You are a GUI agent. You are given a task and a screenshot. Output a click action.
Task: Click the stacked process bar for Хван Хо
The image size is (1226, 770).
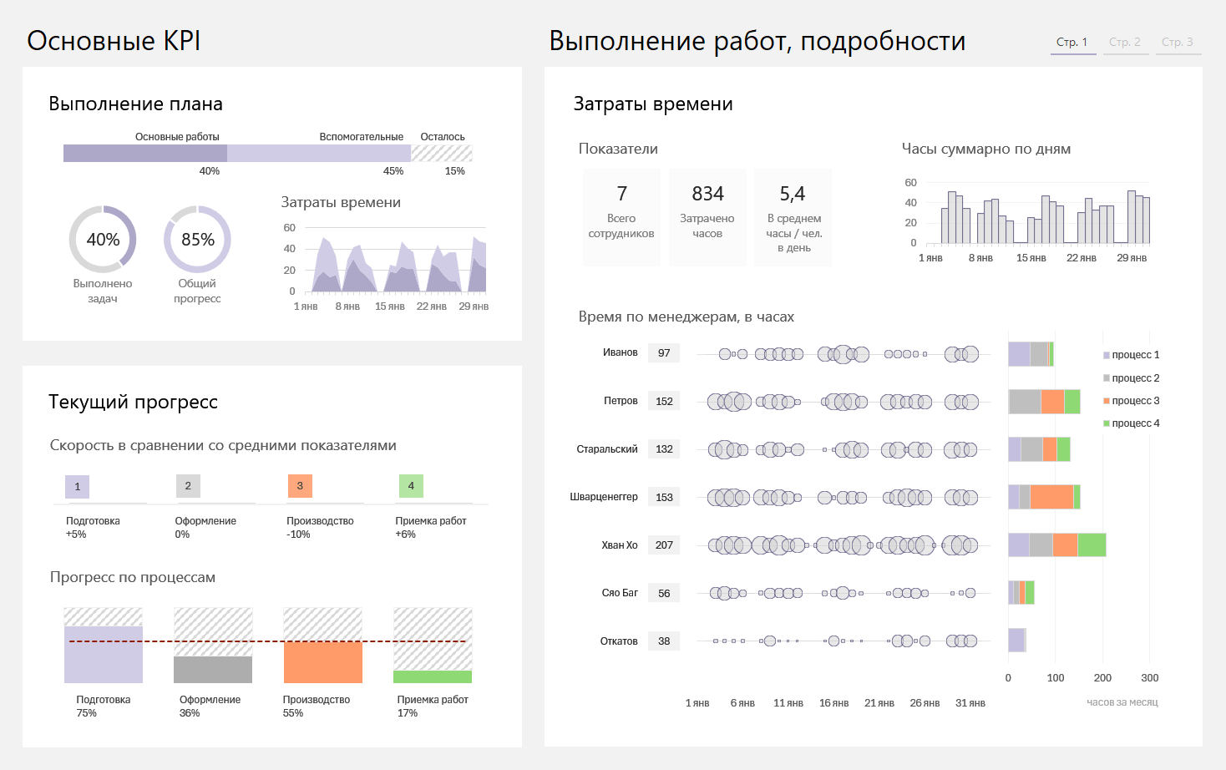pos(1057,545)
